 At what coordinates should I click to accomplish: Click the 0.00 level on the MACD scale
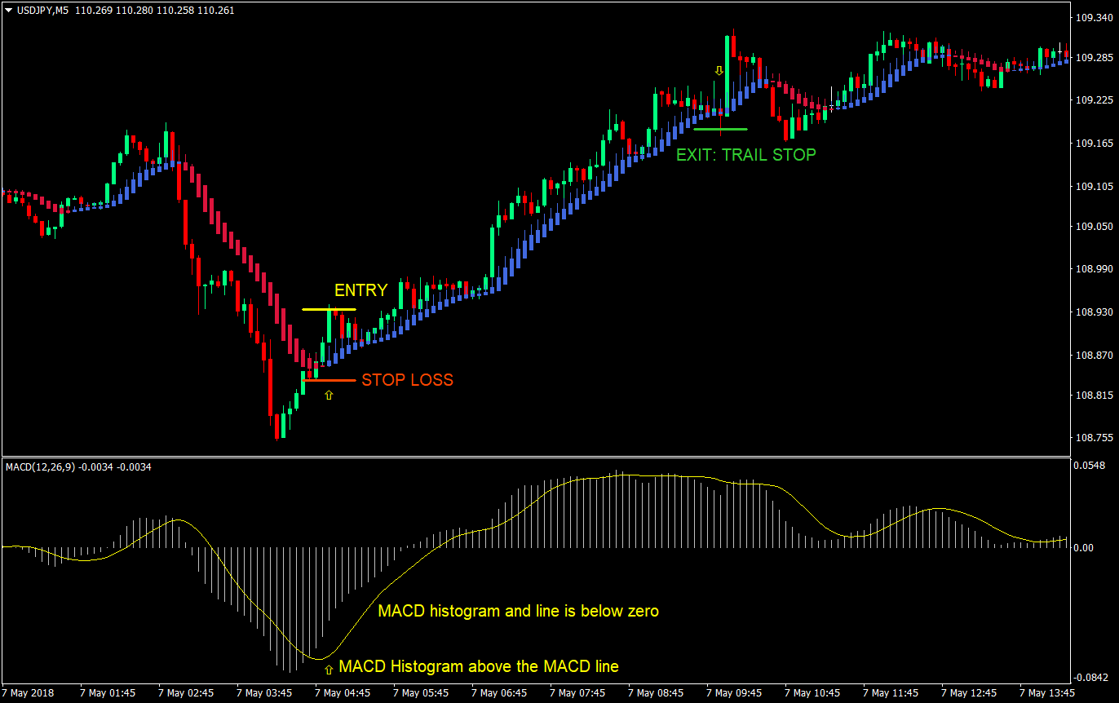(1083, 547)
